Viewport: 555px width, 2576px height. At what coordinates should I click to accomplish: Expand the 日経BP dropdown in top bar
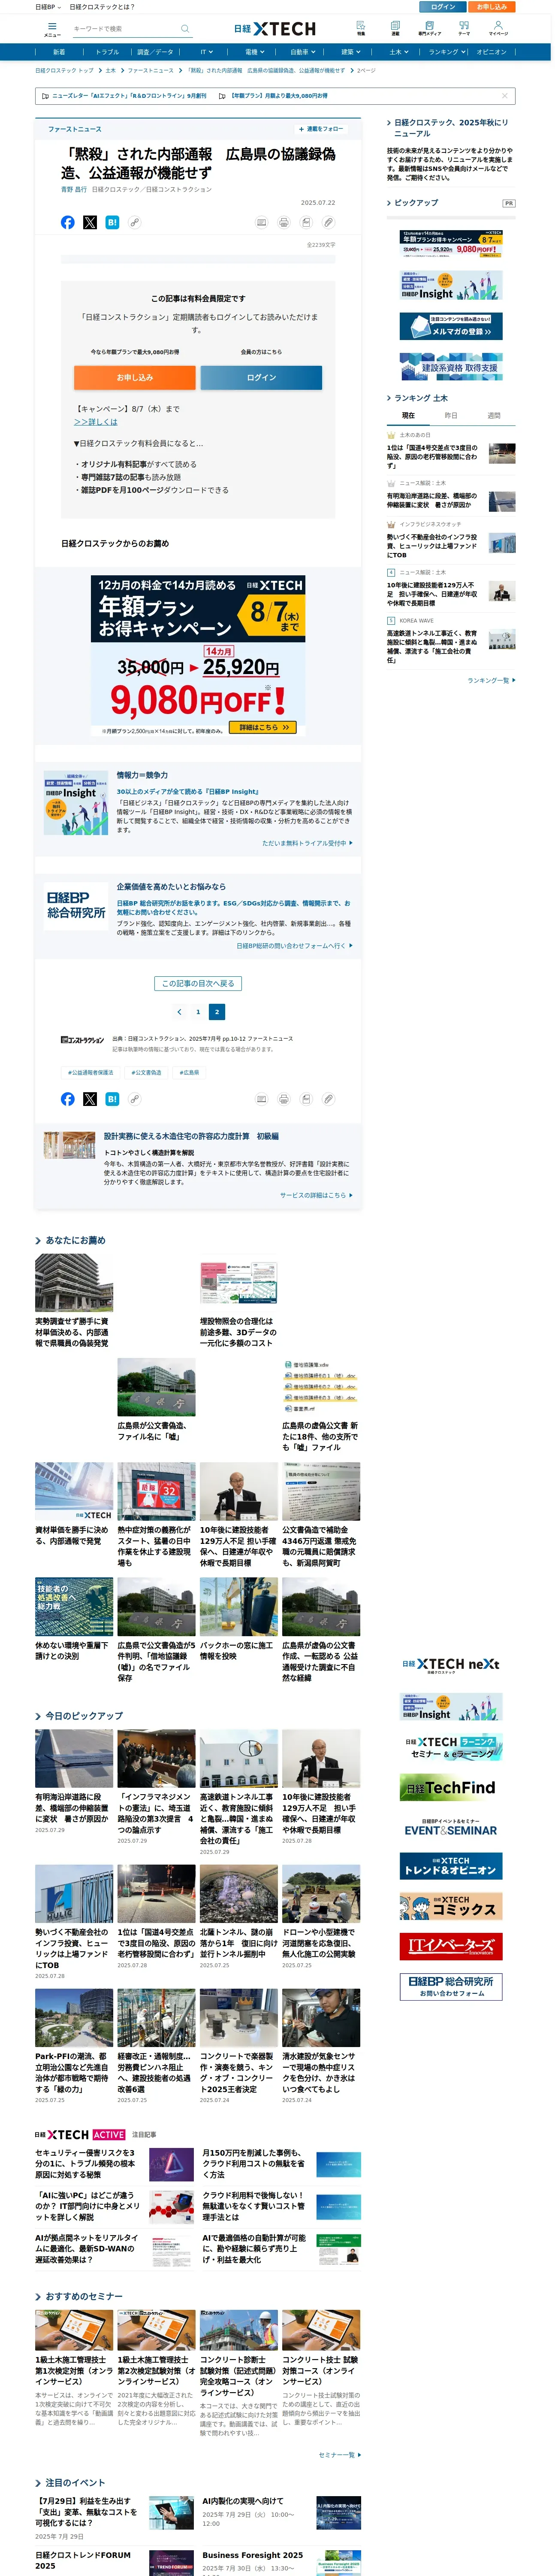tap(48, 6)
